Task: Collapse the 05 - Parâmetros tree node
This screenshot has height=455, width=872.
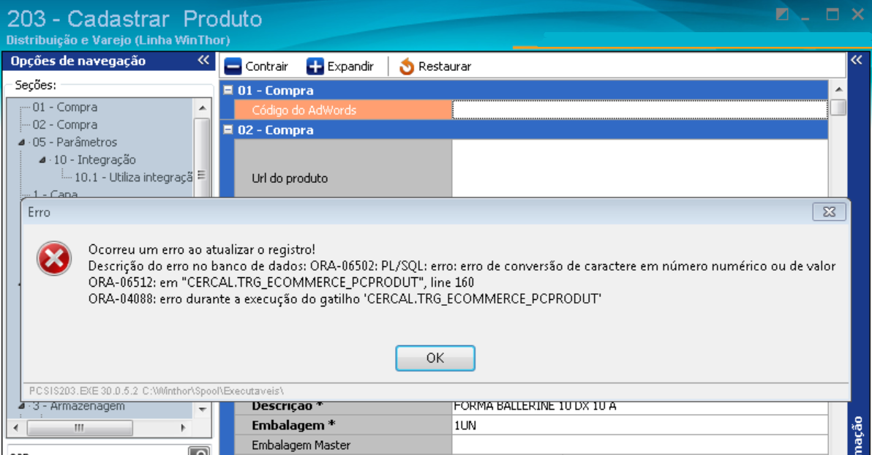Action: click(x=23, y=143)
